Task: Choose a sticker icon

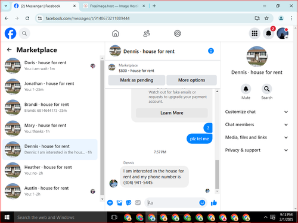Action: pyautogui.click(x=129, y=203)
